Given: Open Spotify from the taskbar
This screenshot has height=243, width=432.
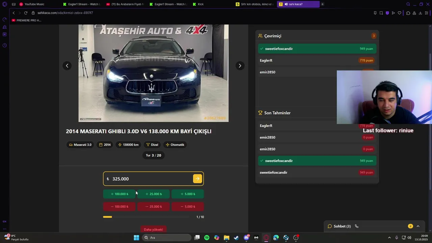Looking at the screenshot, I should (207, 238).
